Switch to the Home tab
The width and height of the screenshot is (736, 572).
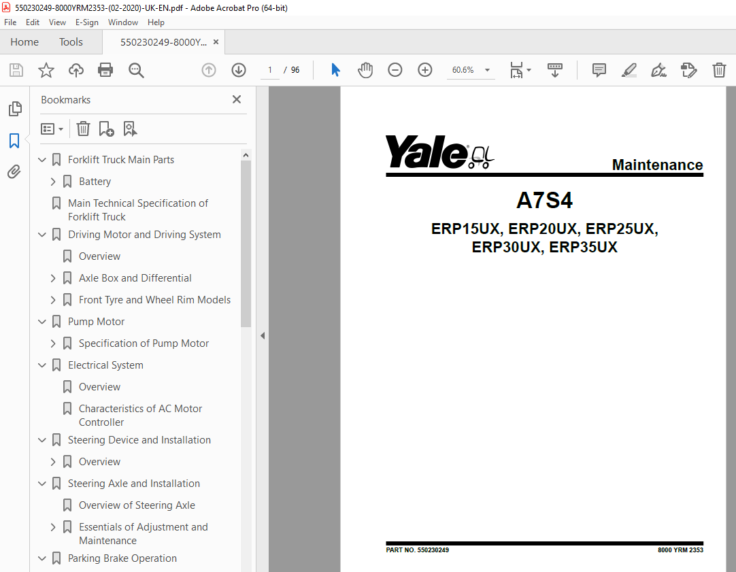click(x=24, y=42)
